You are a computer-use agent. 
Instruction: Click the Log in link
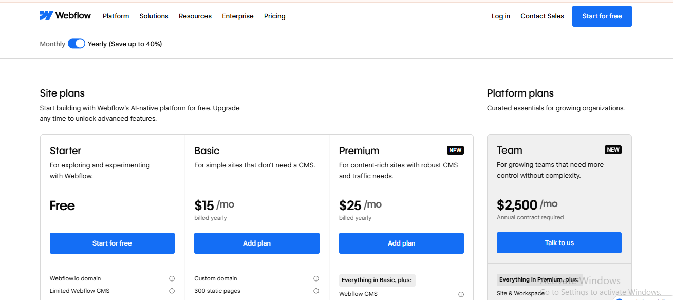[x=501, y=16]
